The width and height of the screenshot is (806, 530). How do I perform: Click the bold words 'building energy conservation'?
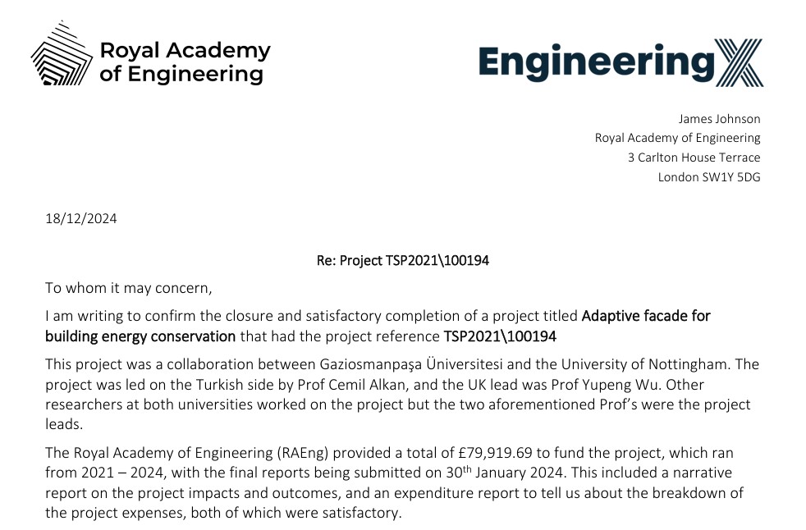coord(140,336)
